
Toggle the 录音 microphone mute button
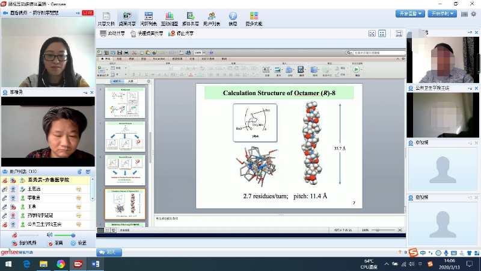coord(55,243)
